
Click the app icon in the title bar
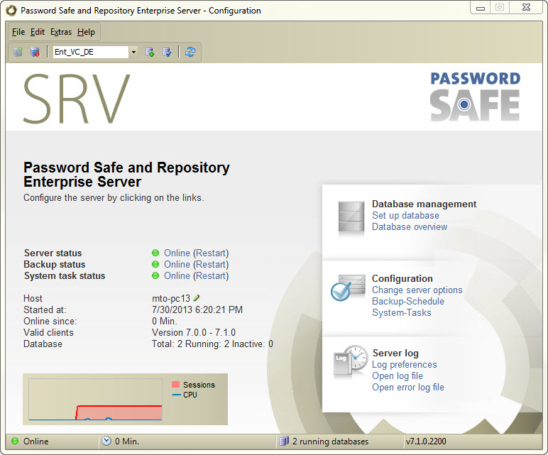11,11
